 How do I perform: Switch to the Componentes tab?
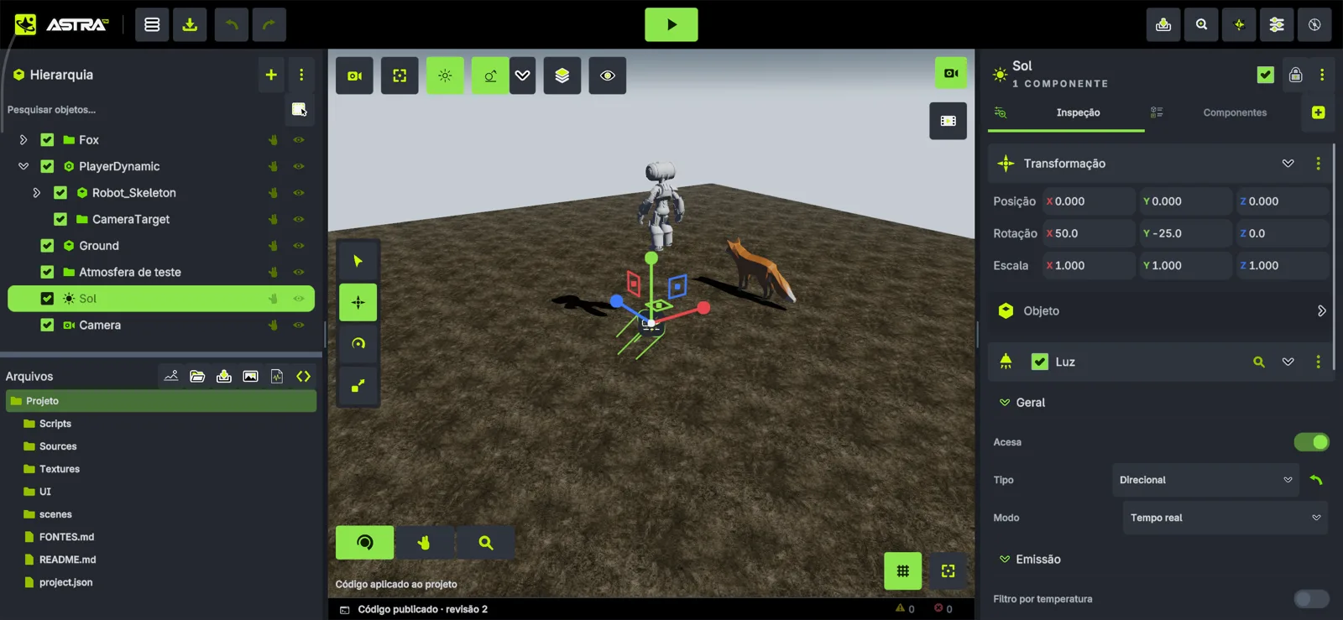click(x=1235, y=112)
